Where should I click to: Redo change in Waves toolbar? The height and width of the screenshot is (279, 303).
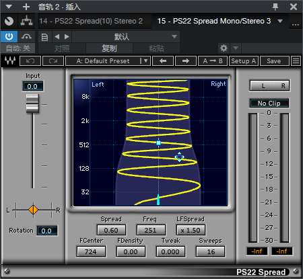point(53,61)
